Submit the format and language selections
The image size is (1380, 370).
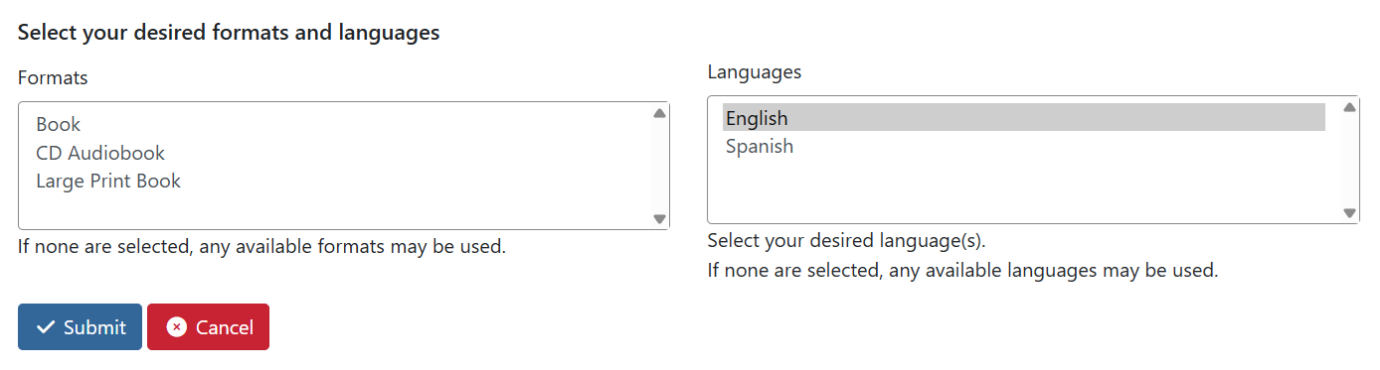80,327
